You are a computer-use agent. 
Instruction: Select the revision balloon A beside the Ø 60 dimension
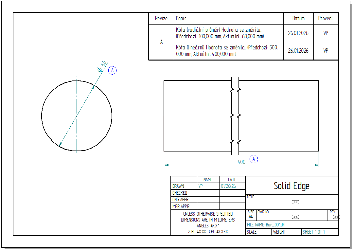pyautogui.click(x=113, y=70)
